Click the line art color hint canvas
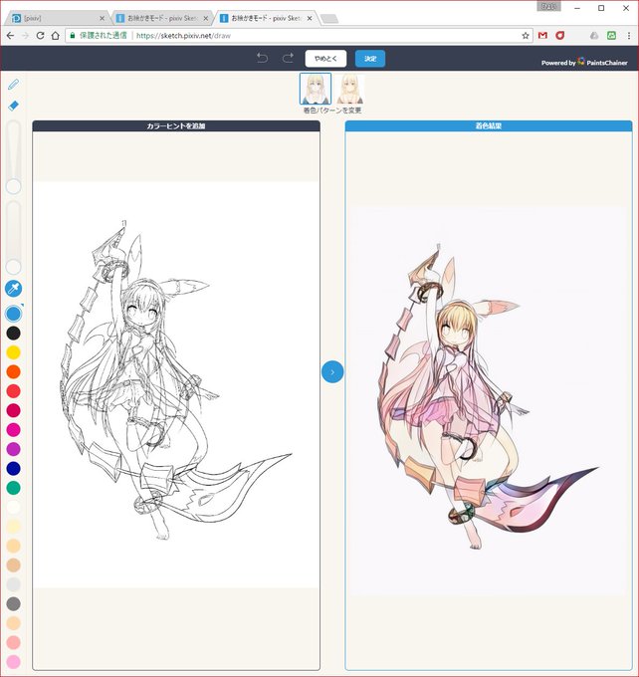Image resolution: width=639 pixels, height=677 pixels. 176,384
